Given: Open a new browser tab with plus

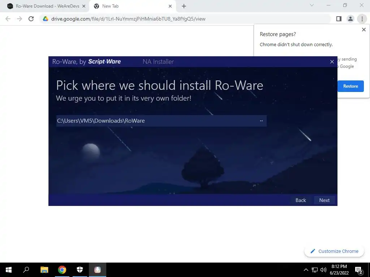Looking at the screenshot, I should [184, 6].
